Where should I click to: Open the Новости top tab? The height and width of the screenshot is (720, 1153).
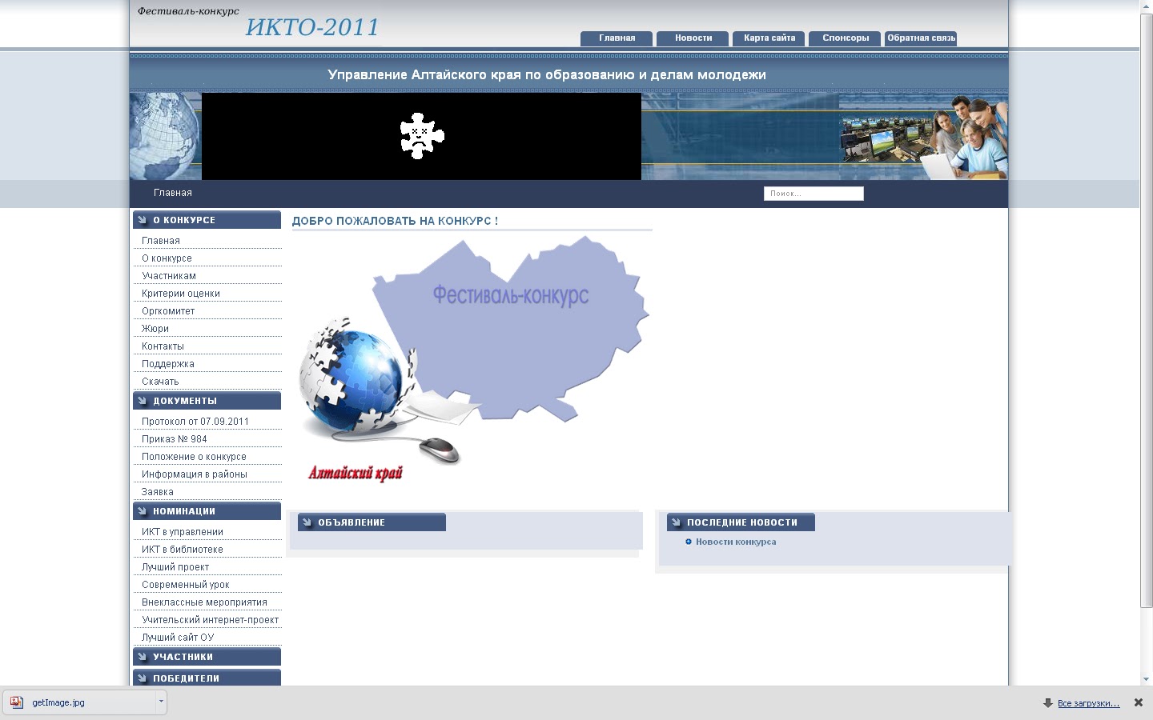point(693,38)
